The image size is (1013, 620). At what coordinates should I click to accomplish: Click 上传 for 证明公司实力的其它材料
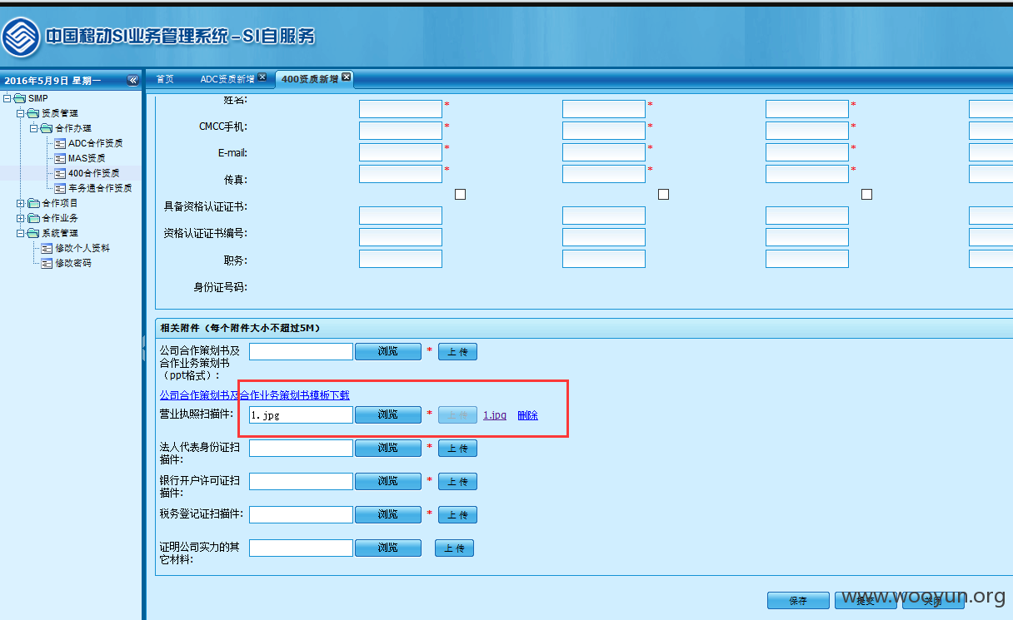(454, 548)
